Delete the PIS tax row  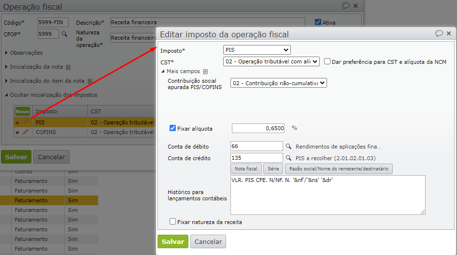tap(17, 123)
